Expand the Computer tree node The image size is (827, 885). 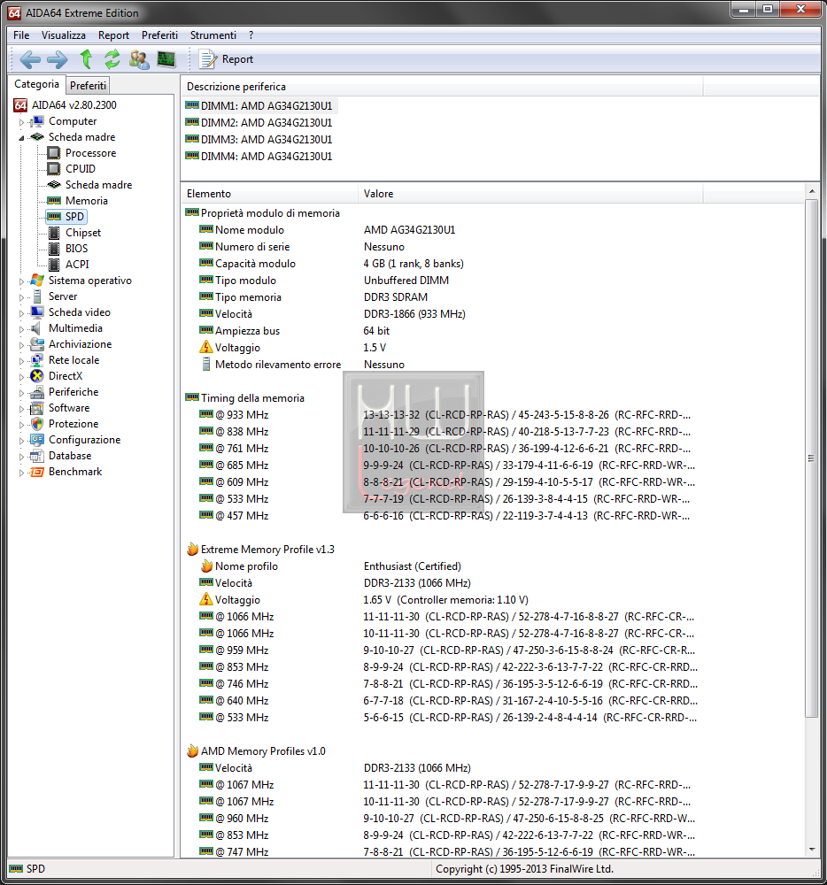[x=21, y=122]
